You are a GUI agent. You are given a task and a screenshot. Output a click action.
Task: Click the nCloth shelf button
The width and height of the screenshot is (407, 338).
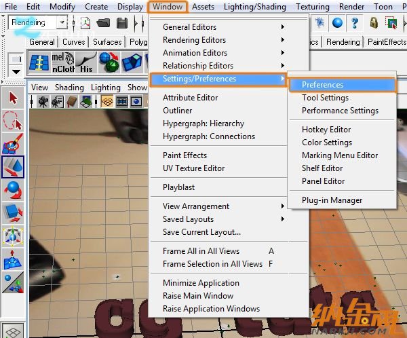point(63,63)
